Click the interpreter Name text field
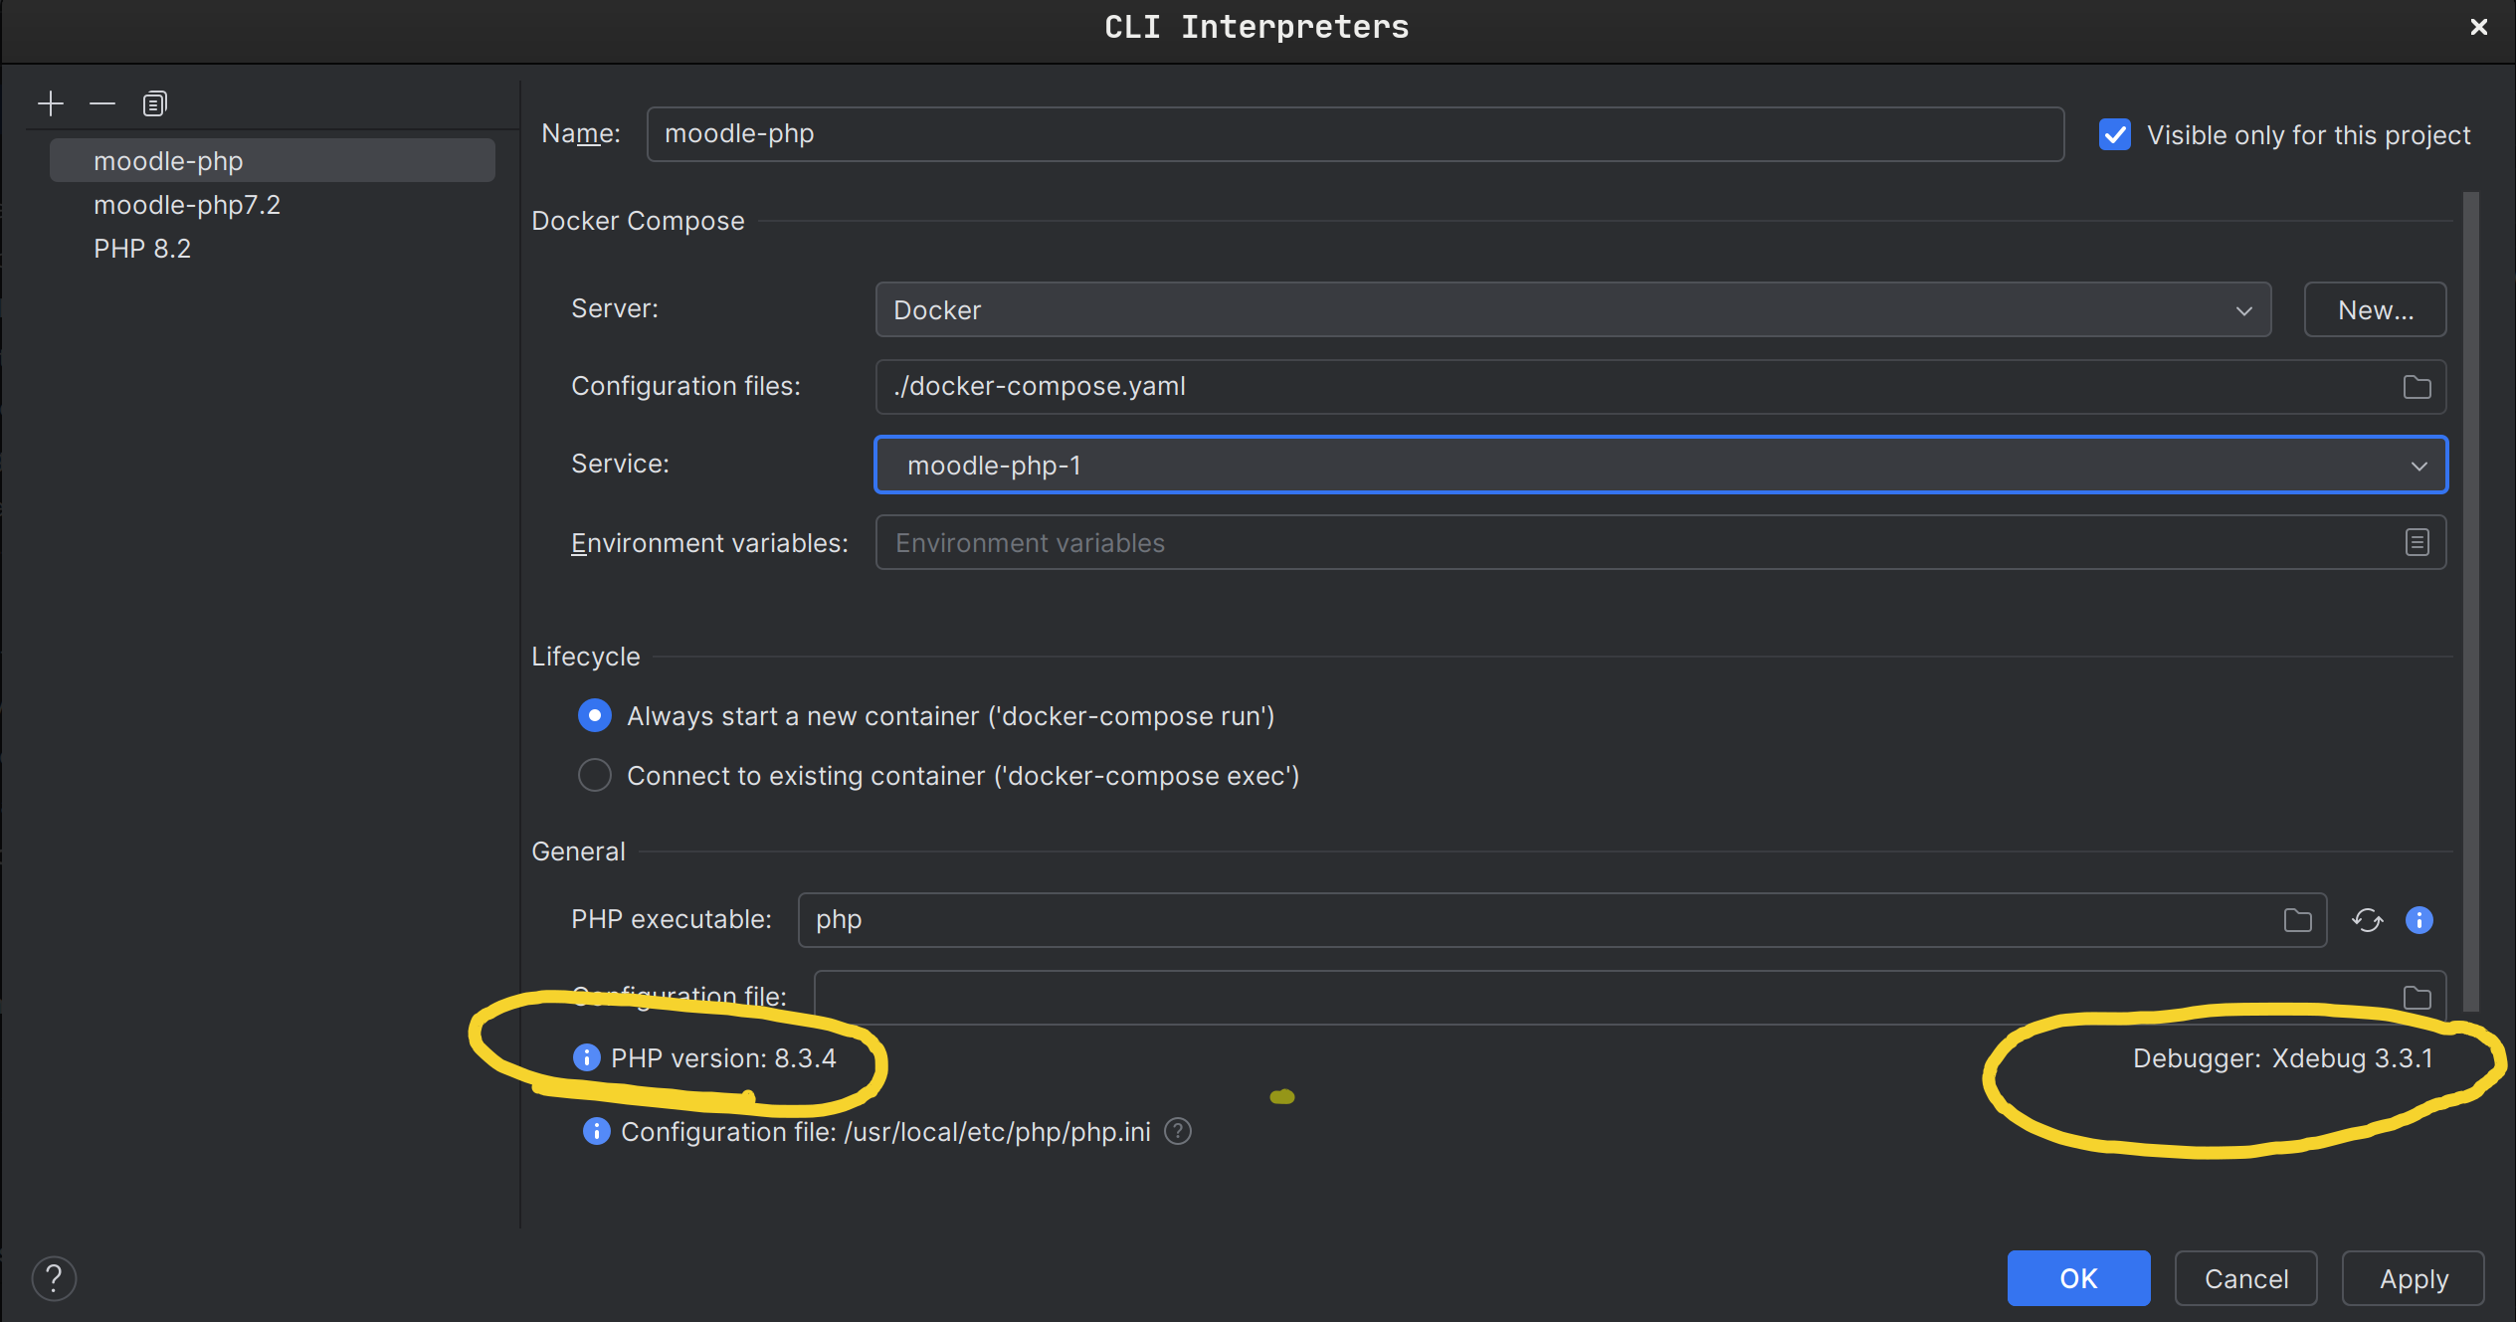The image size is (2516, 1322). 1353,134
